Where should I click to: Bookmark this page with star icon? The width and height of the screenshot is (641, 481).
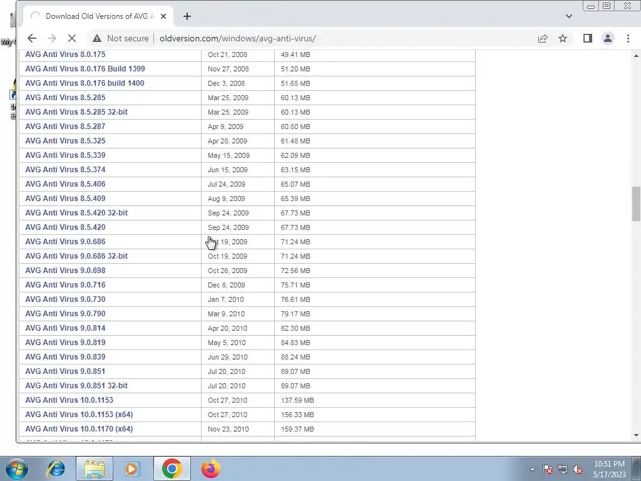563,38
